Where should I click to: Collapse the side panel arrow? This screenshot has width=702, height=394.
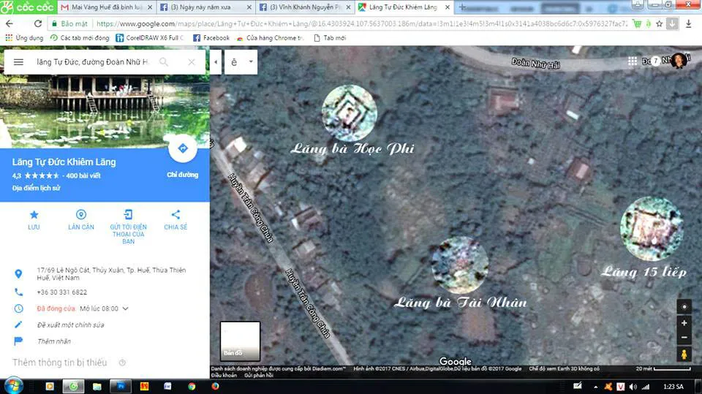[216, 62]
